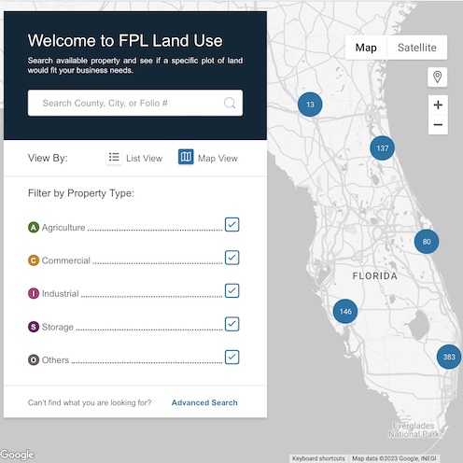Image resolution: width=463 pixels, height=463 pixels.
Task: Toggle the Commercial checkbox
Action: 232,258
